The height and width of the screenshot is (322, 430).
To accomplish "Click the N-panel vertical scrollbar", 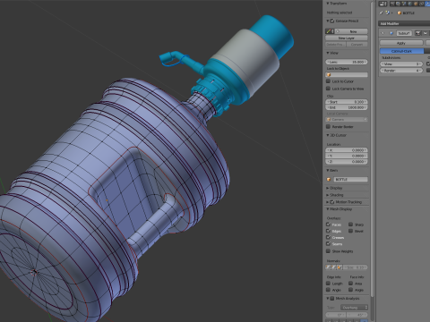I will coord(372,149).
